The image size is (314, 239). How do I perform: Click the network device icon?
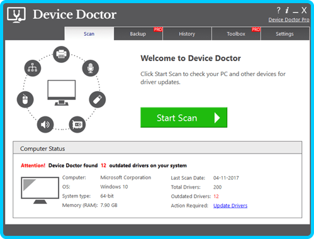point(33,68)
